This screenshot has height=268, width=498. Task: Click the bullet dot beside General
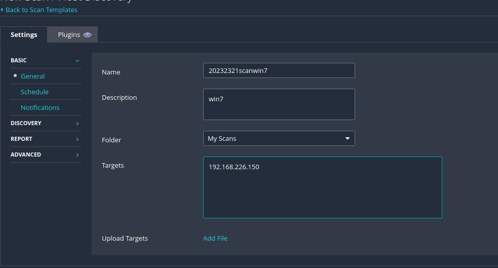pyautogui.click(x=15, y=76)
